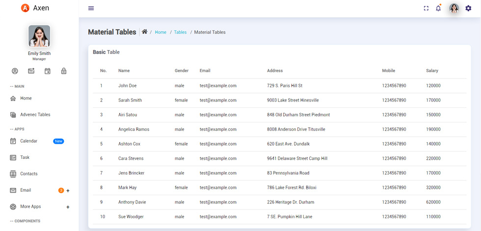Select the Sarah Smith name cell
The width and height of the screenshot is (481, 231).
(x=130, y=100)
